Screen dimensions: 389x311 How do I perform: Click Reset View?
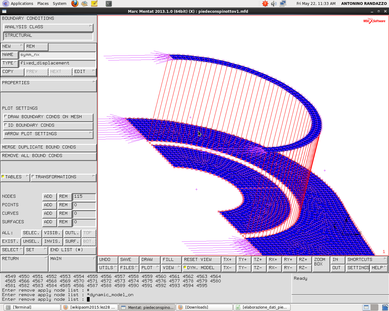coord(201,260)
